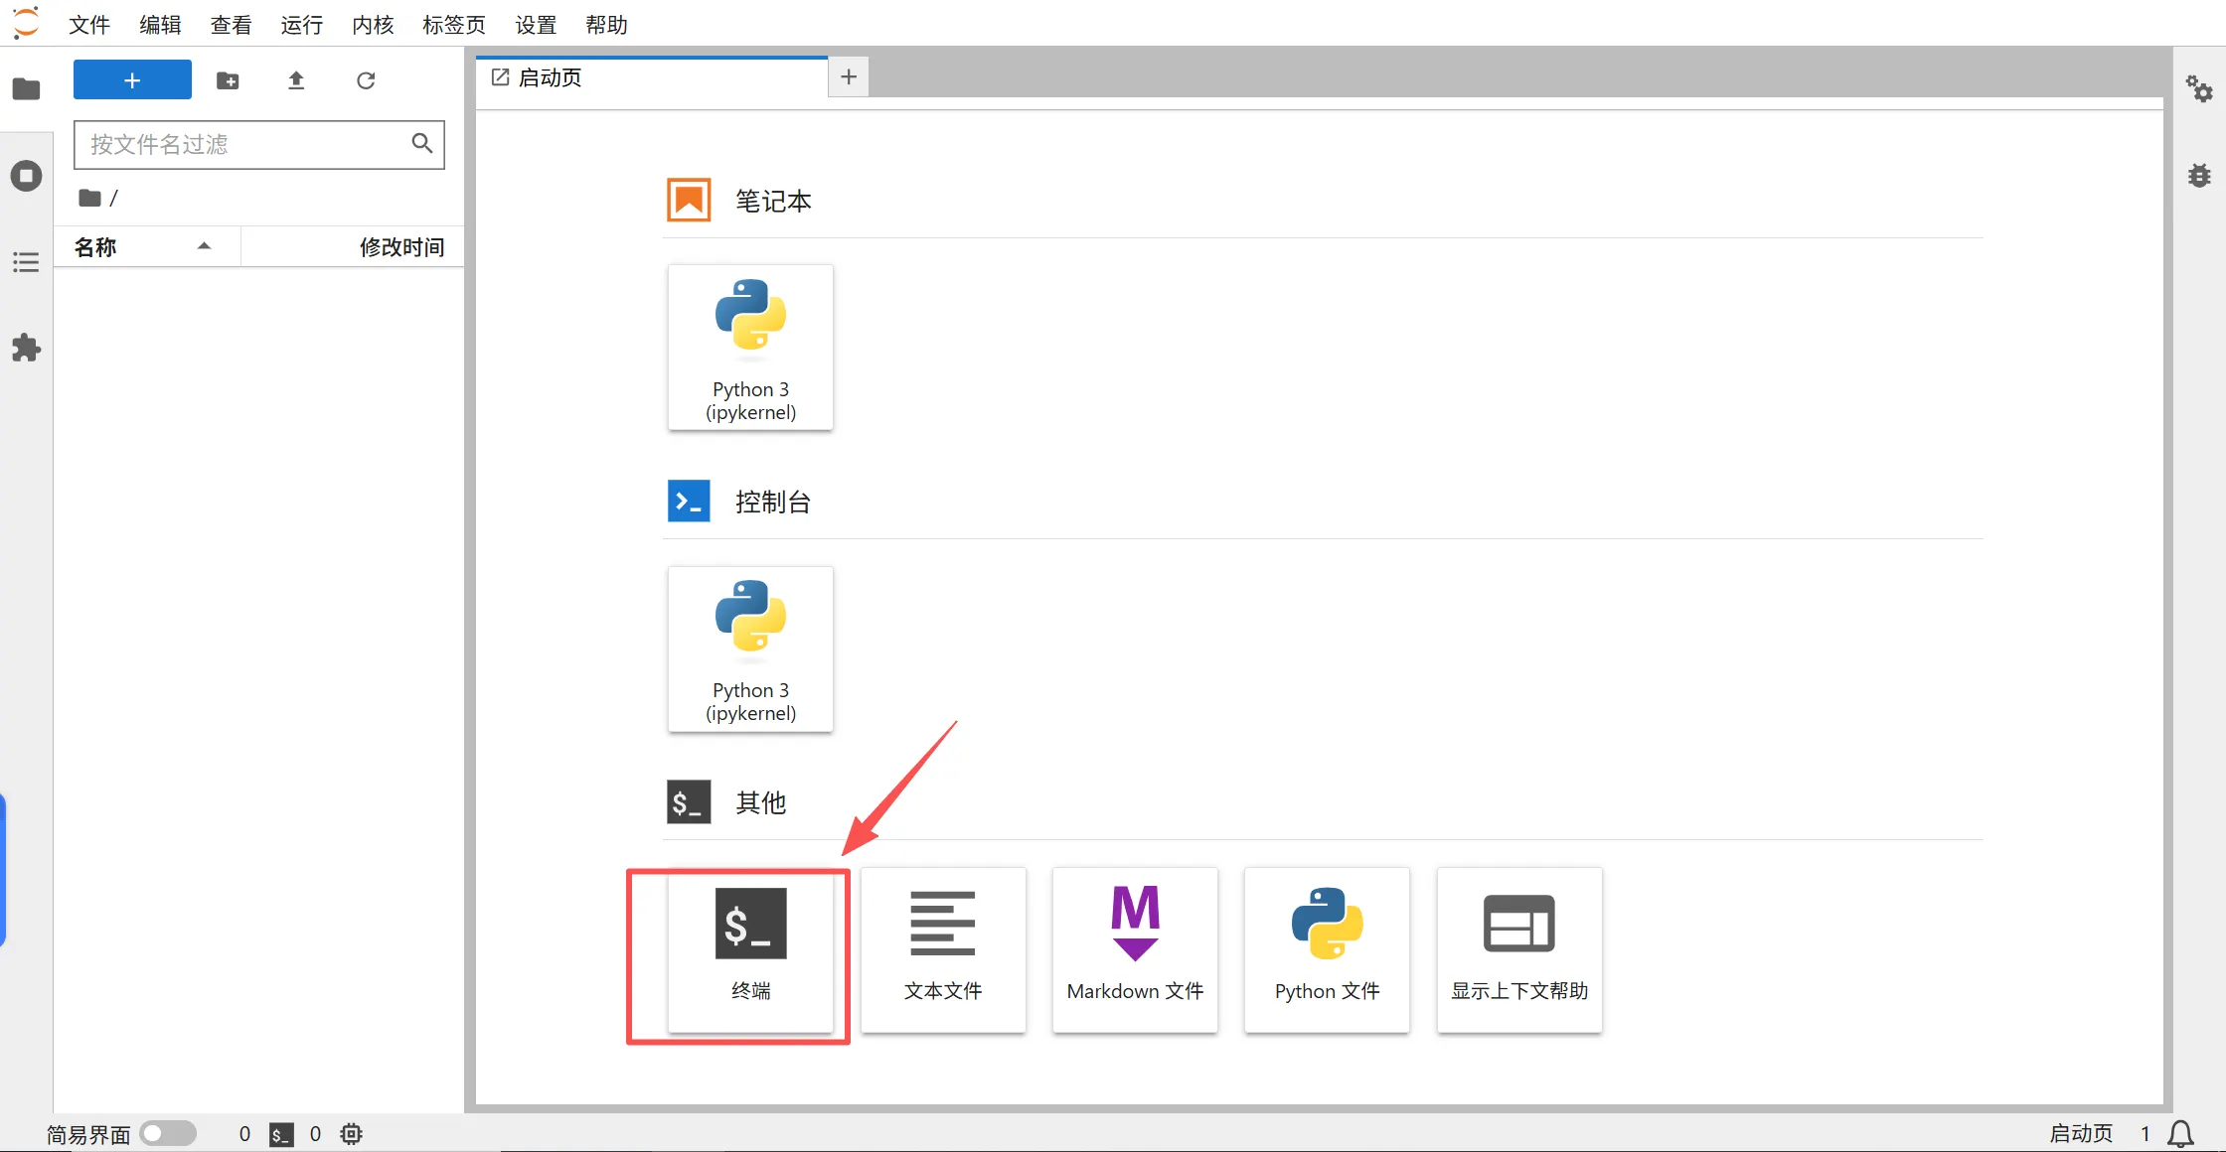Toggle the 简易界面 simple interface switch

click(x=168, y=1133)
